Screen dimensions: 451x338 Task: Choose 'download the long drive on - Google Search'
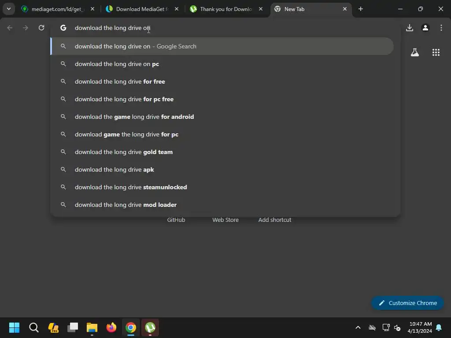(222, 46)
